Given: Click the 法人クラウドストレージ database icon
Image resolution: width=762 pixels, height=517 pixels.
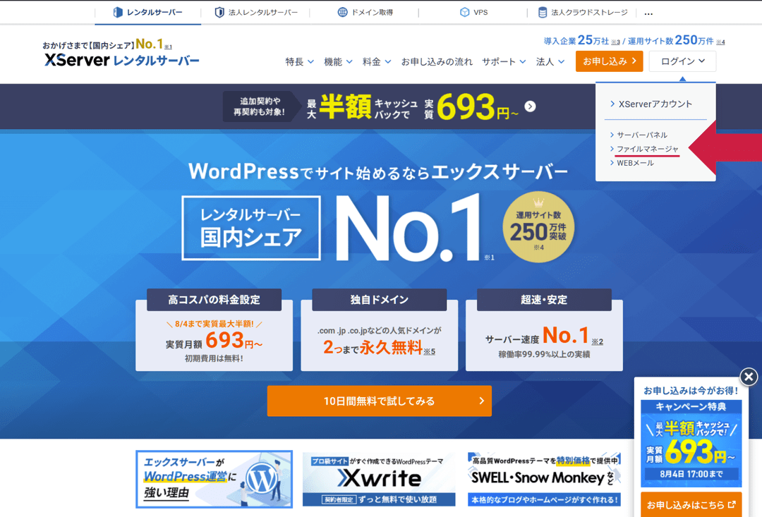Looking at the screenshot, I should (543, 12).
